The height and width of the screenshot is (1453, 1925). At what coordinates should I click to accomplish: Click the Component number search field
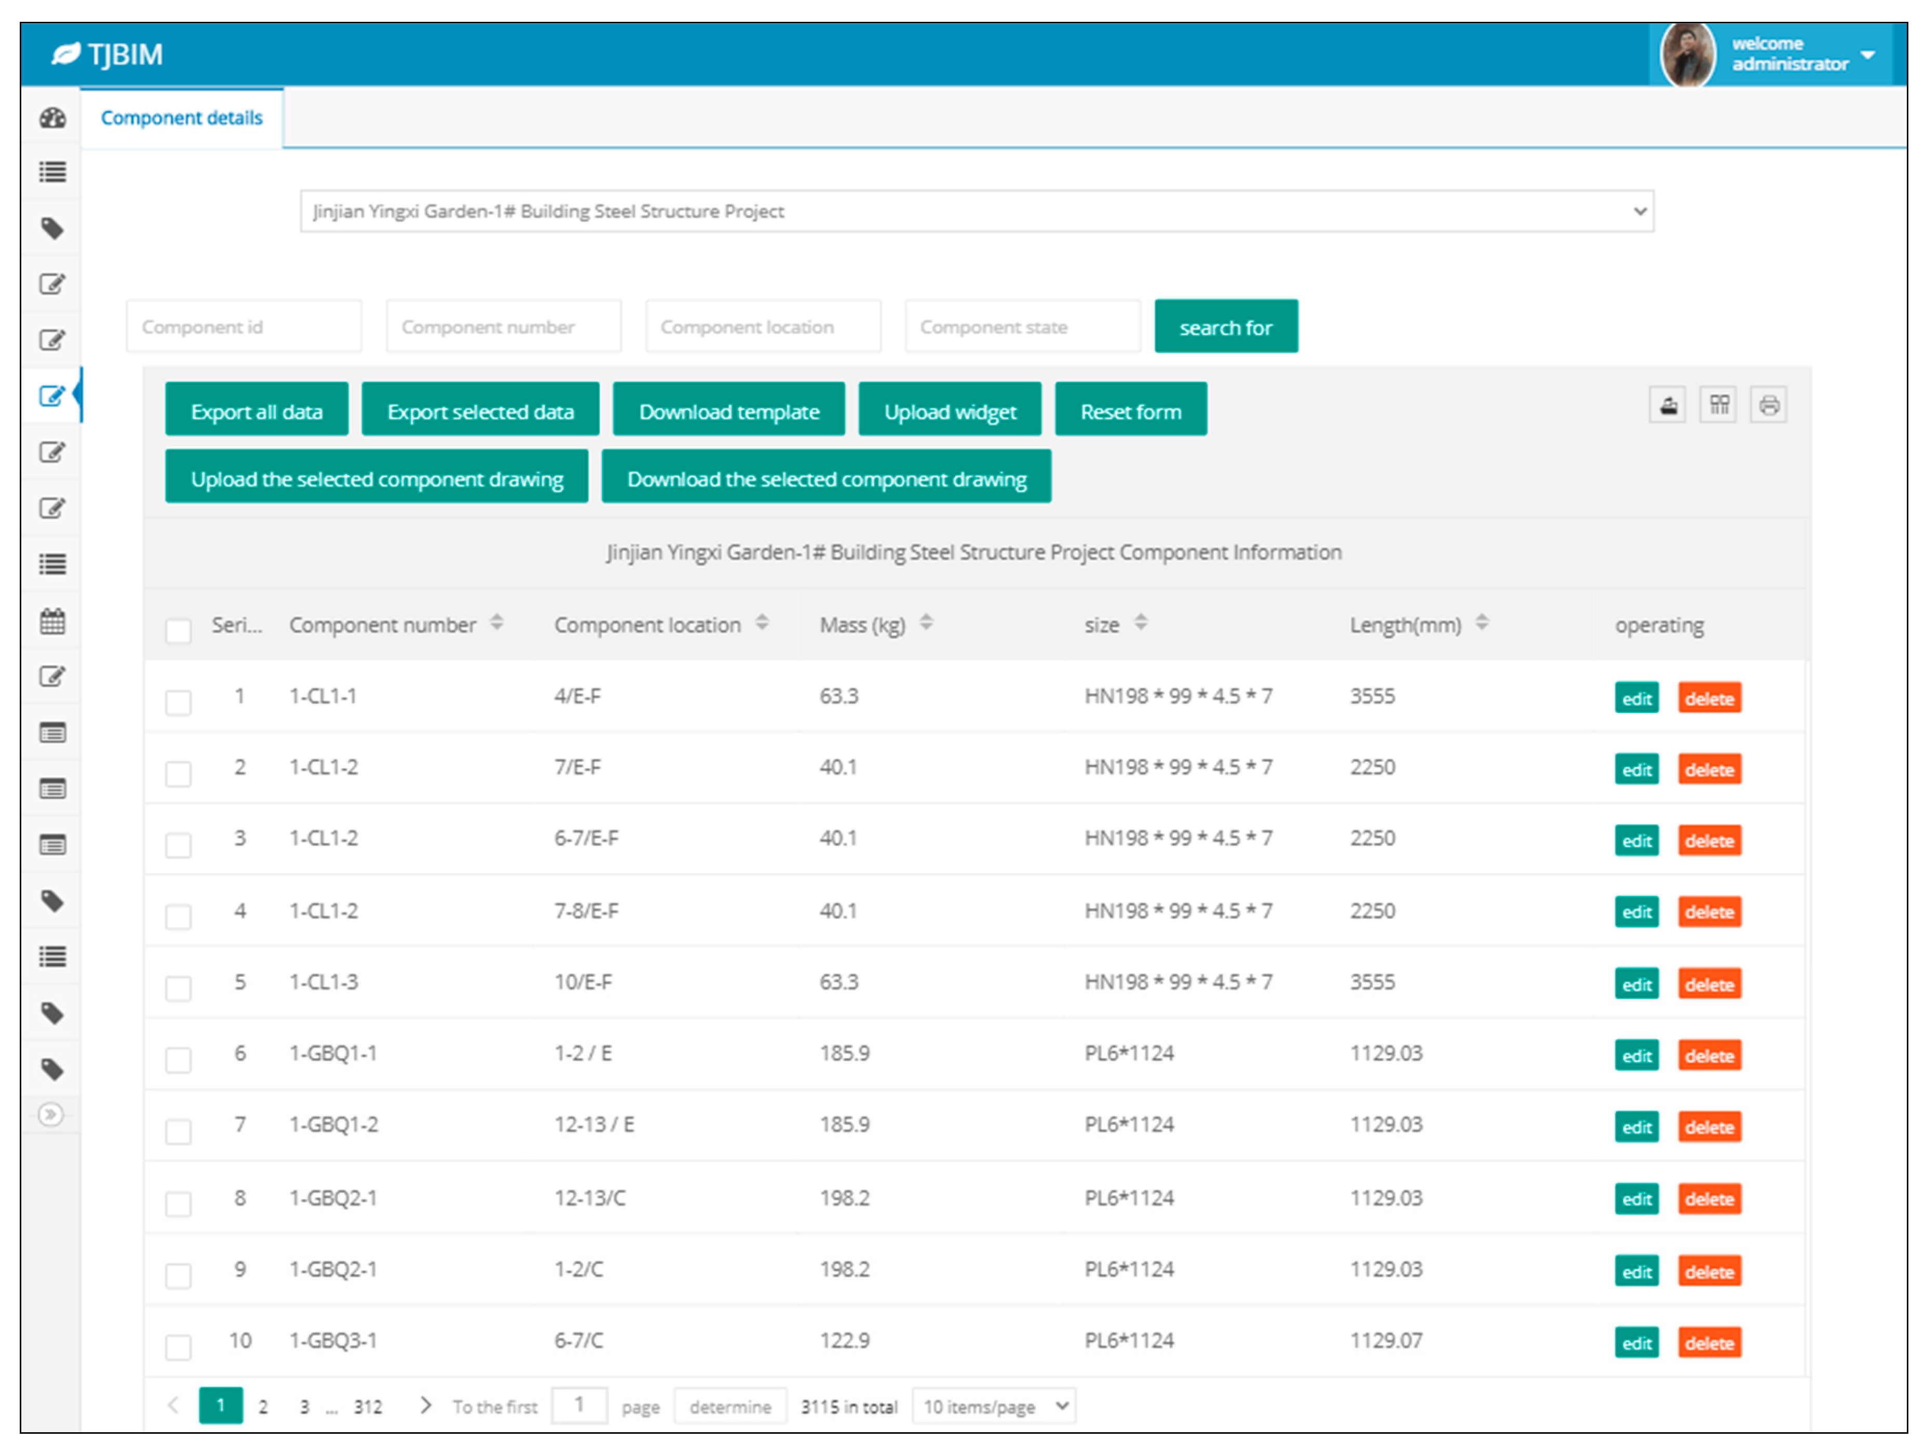click(503, 327)
